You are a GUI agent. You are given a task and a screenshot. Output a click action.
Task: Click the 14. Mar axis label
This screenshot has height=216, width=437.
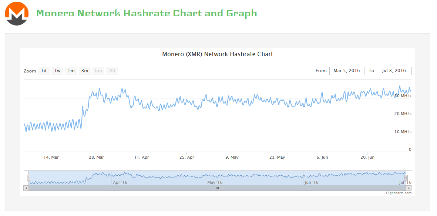(51, 158)
